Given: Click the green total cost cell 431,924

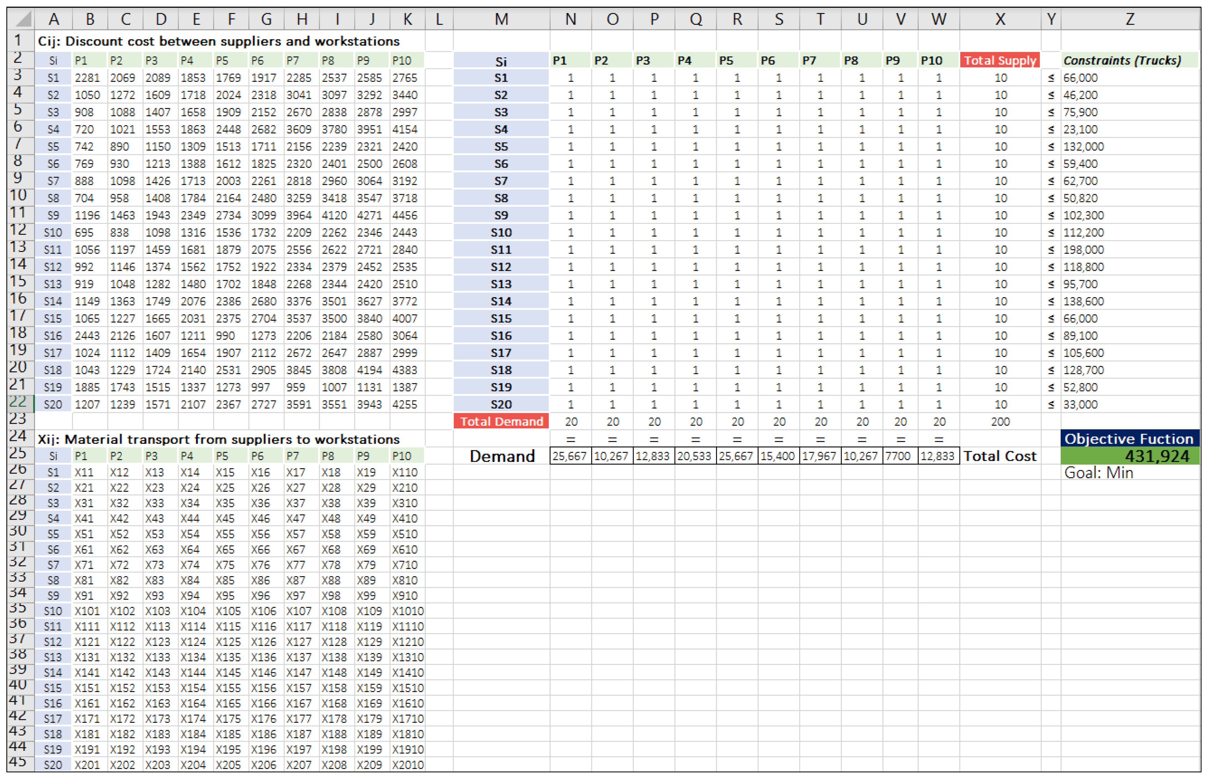Looking at the screenshot, I should coord(1129,456).
